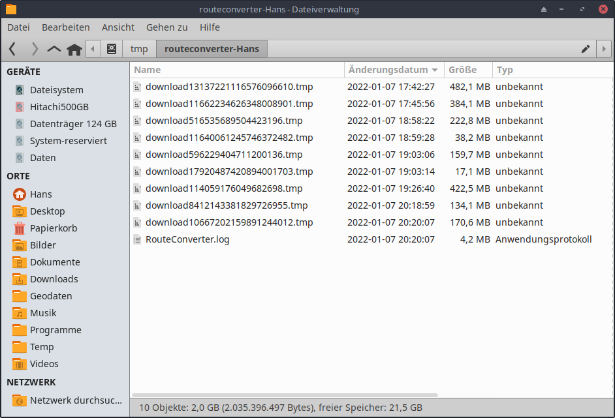Image resolution: width=615 pixels, height=418 pixels.
Task: Sort by Name column header
Action: click(237, 70)
